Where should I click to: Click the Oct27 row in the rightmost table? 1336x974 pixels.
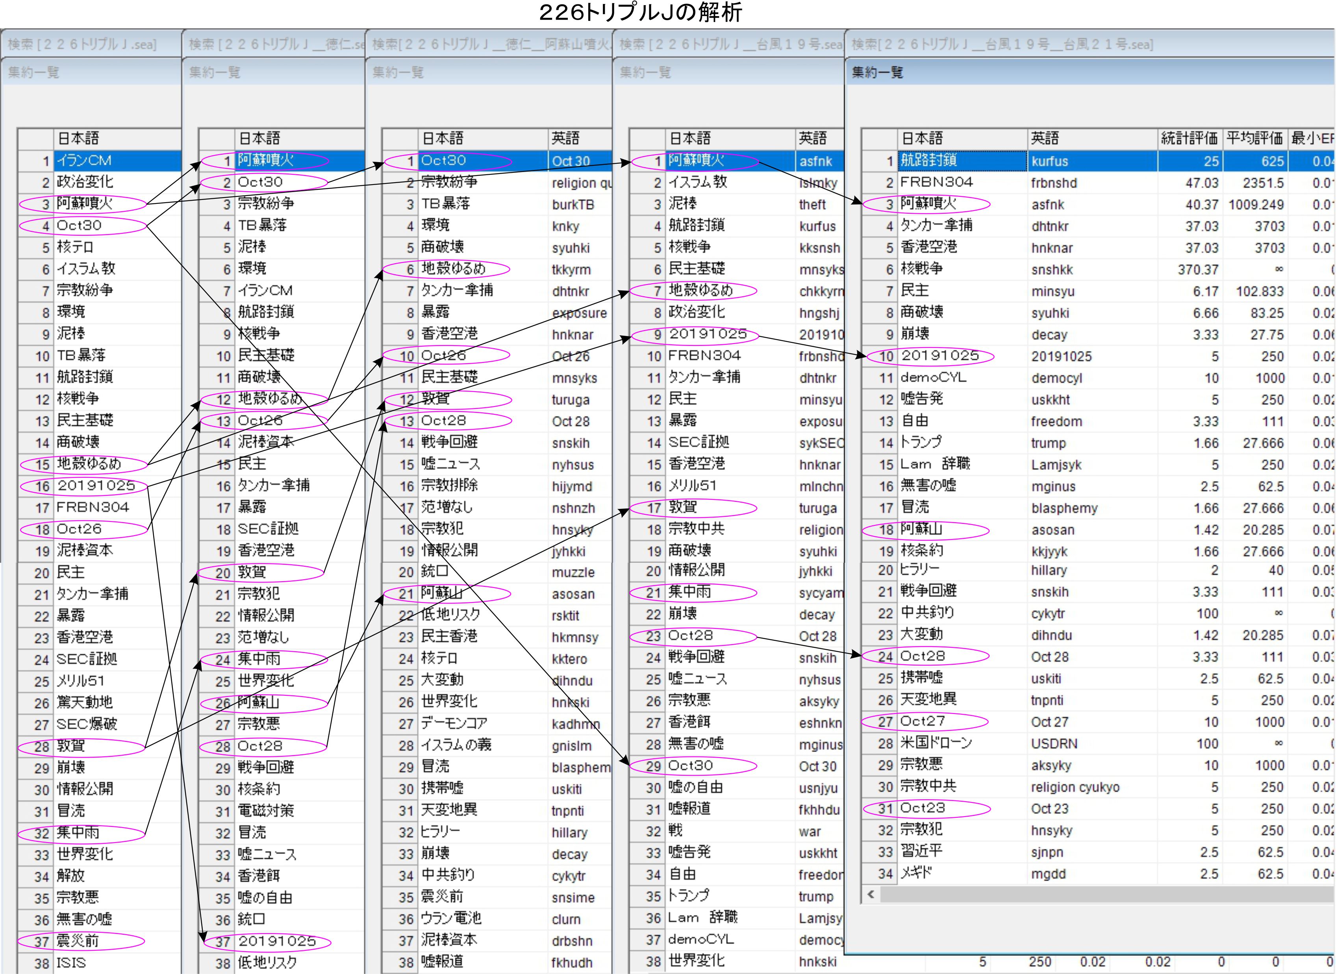(x=923, y=721)
